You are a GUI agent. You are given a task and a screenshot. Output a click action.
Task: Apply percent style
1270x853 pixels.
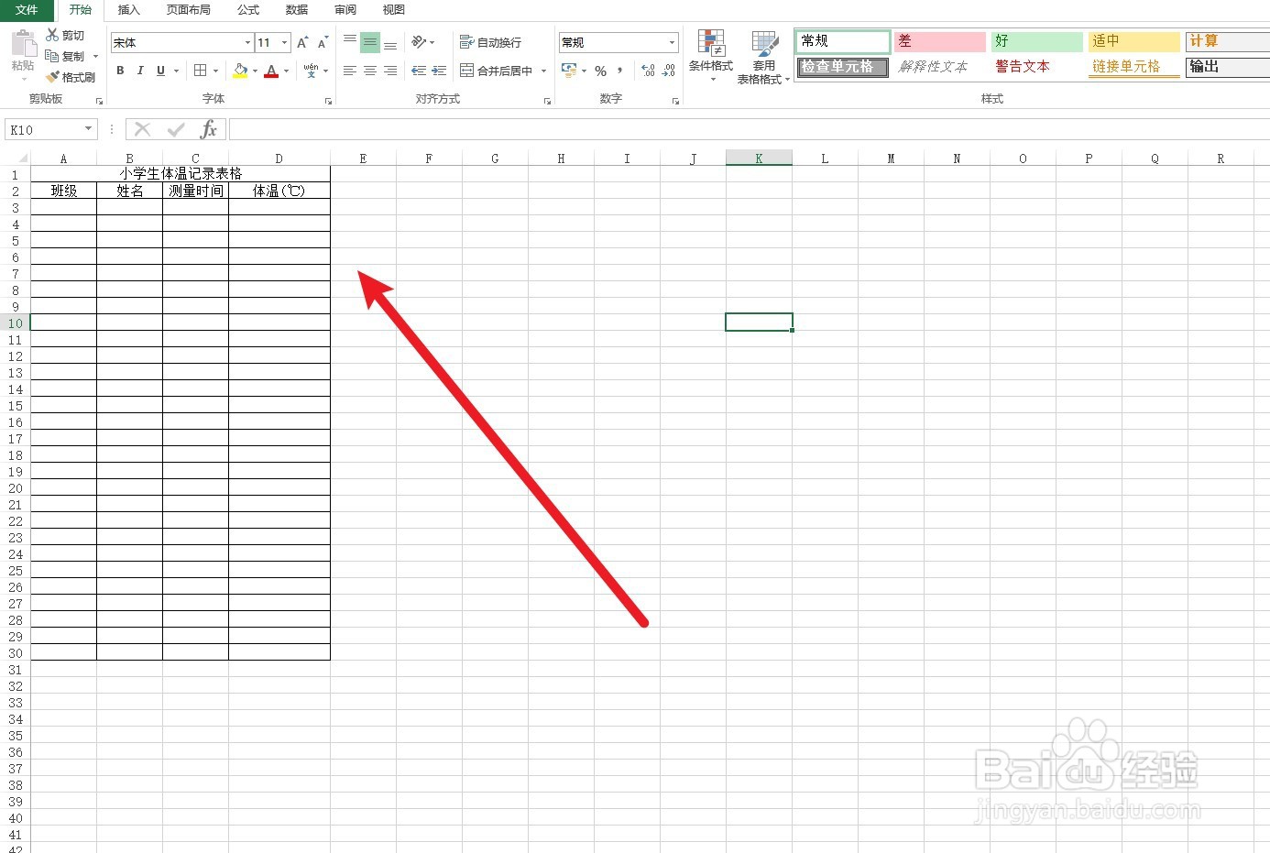pos(600,71)
